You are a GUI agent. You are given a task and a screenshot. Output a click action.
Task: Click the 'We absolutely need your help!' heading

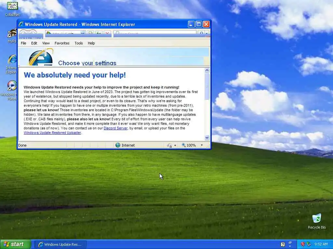(x=75, y=75)
